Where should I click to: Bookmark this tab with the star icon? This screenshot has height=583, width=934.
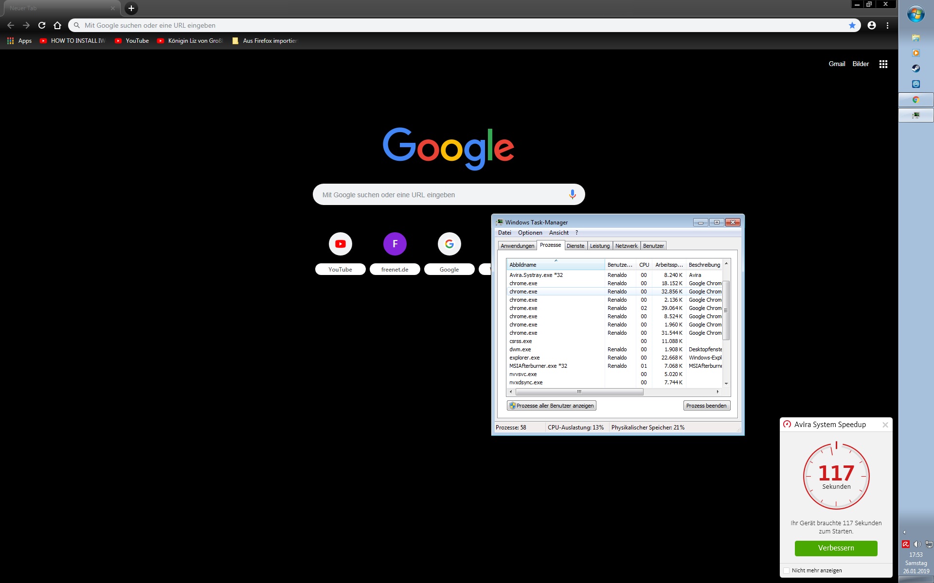point(852,25)
